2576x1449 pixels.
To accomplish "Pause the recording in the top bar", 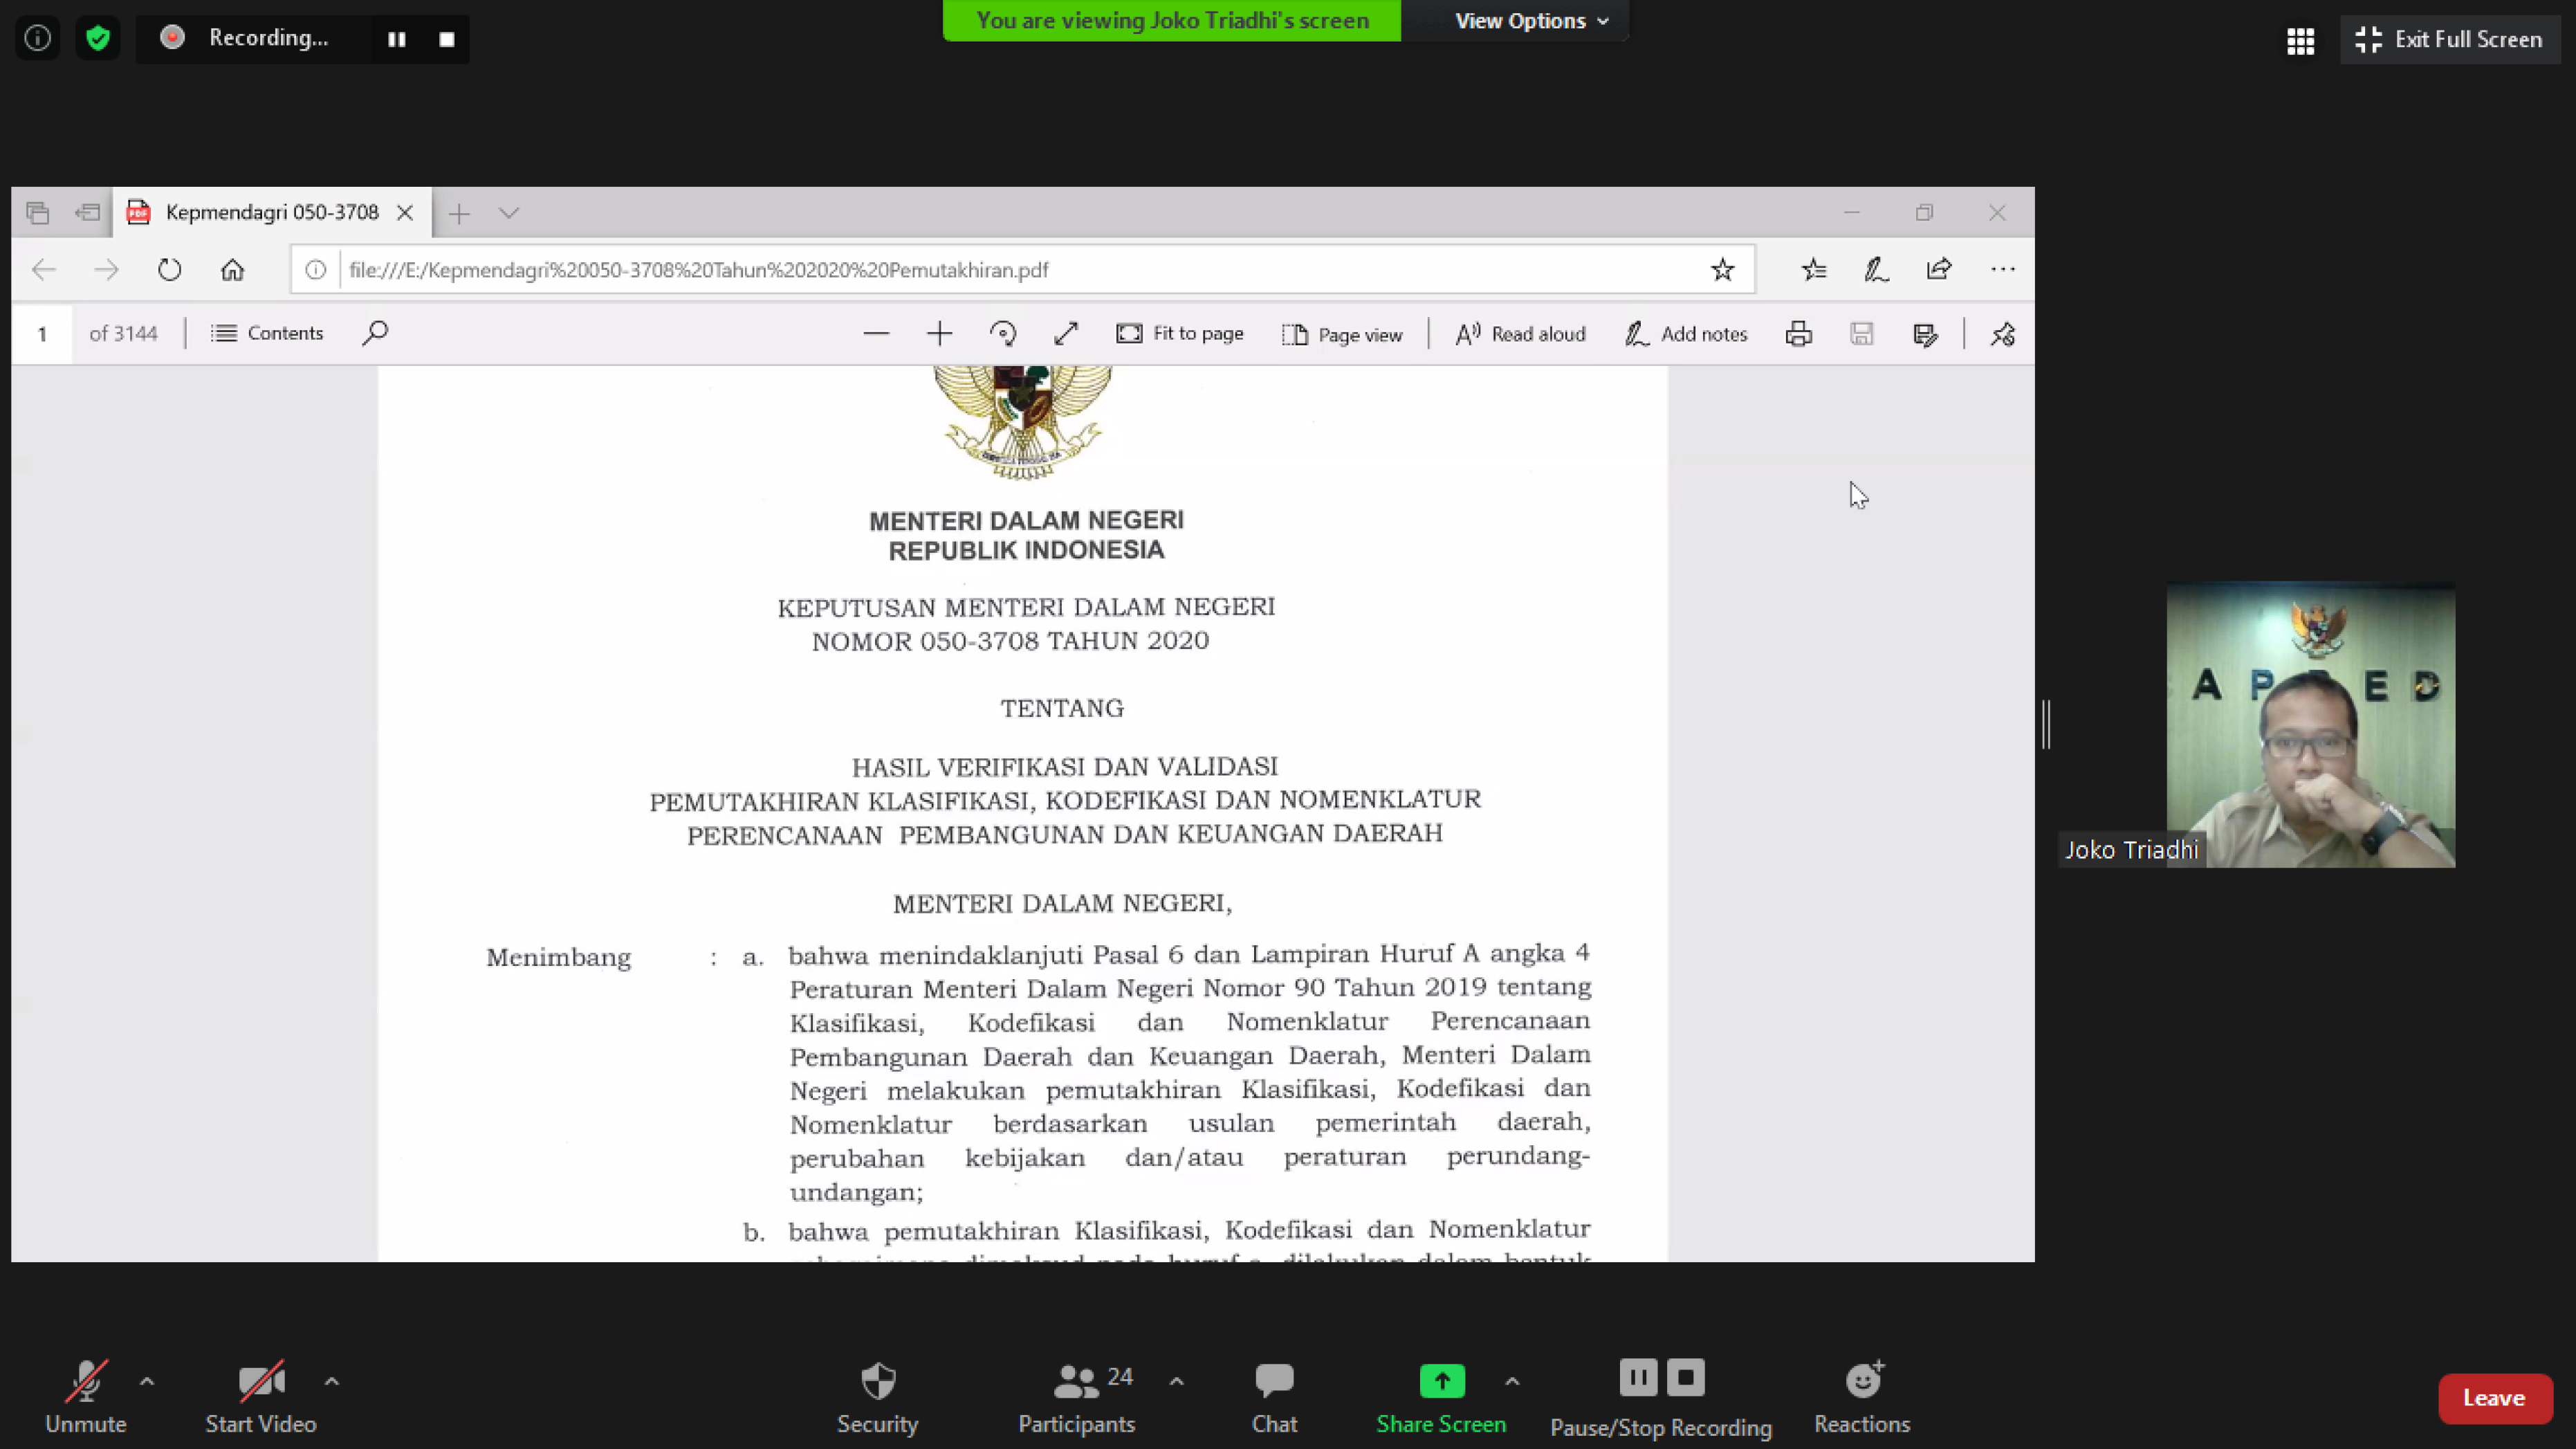I will [397, 39].
